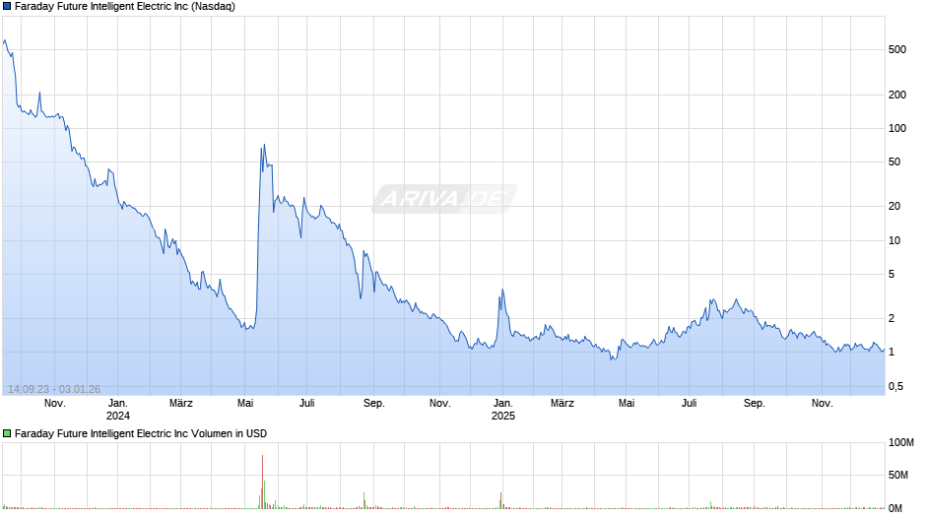Viewport: 926px width, 518px height.
Task: Click the price axis value '50' on price chart
Action: point(894,162)
